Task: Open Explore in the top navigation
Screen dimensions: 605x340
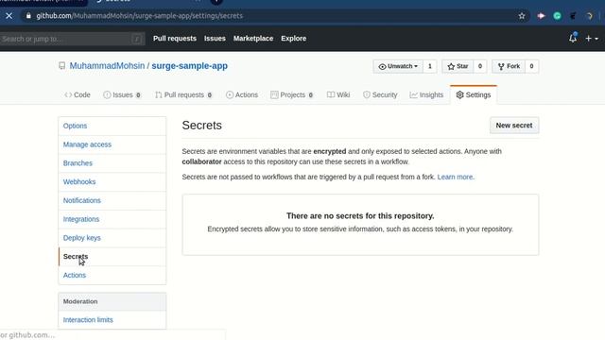Action: point(294,39)
